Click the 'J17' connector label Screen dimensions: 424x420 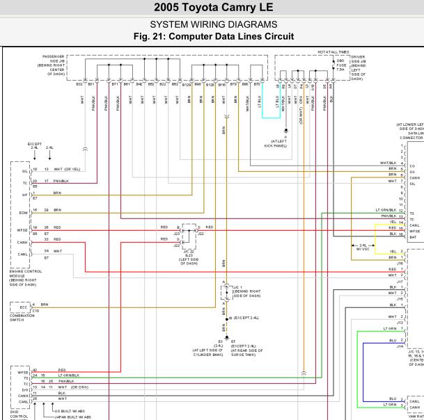tap(400, 282)
